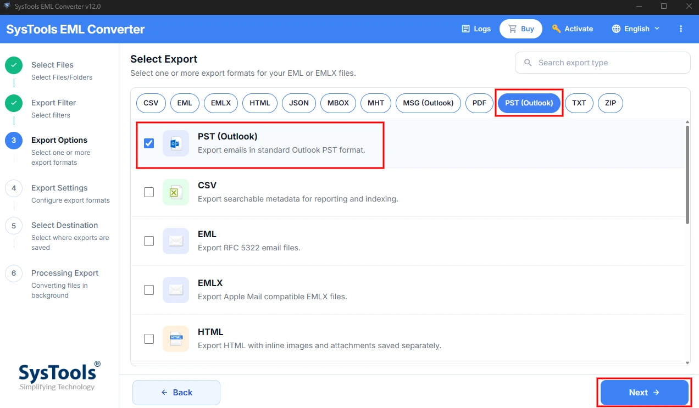Go Back to the previous step
This screenshot has height=408, width=699.
point(176,393)
